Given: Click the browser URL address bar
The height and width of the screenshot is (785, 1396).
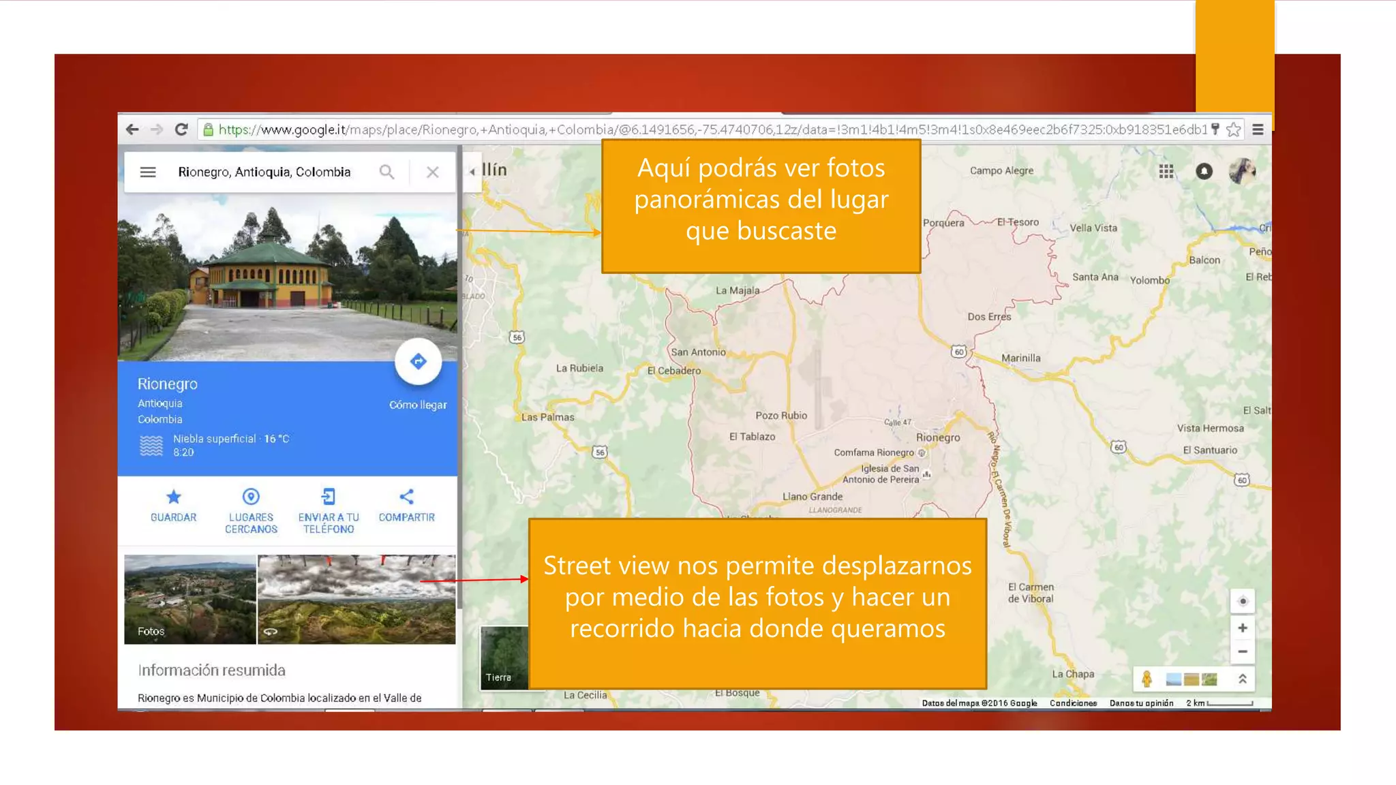Looking at the screenshot, I should coord(712,129).
